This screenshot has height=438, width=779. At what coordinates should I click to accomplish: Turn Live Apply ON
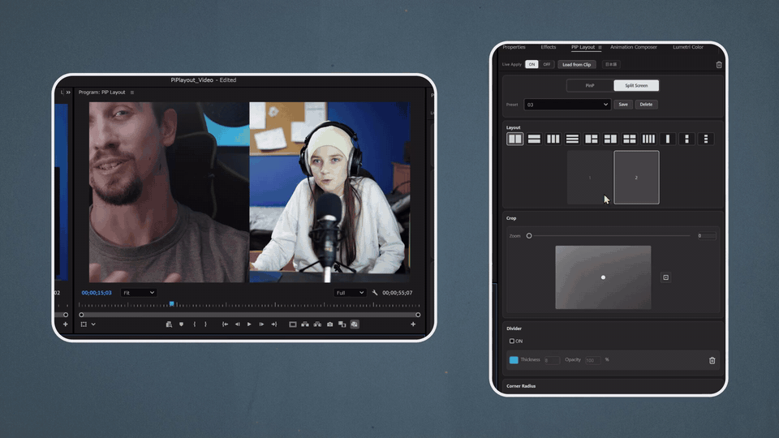pyautogui.click(x=532, y=65)
